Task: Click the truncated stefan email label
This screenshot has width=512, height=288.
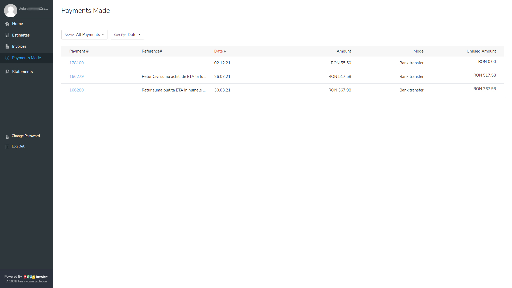Action: coord(34,8)
